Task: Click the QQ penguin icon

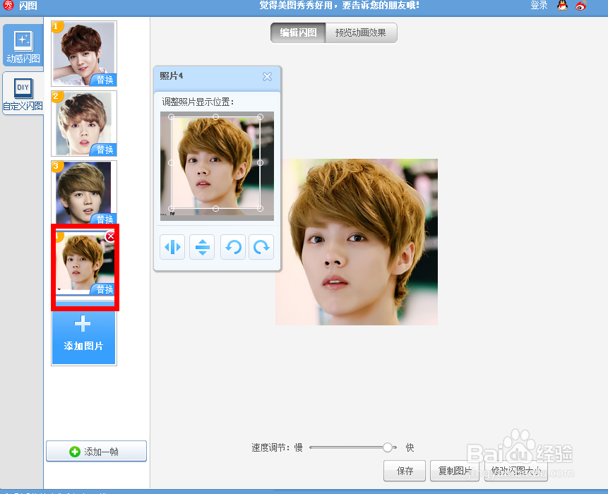Action: pos(562,6)
